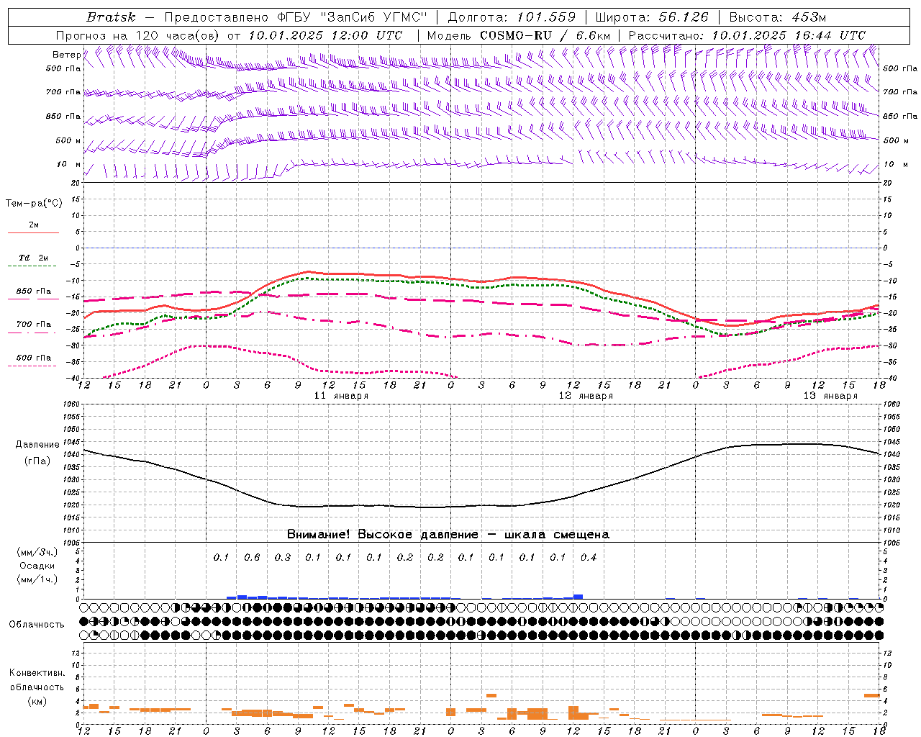Click the Bratsk station name in the header
The height and width of the screenshot is (737, 921).
click(111, 17)
